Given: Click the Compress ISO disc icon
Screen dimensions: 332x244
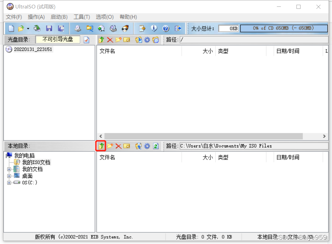Looking at the screenshot, I should [102, 28].
